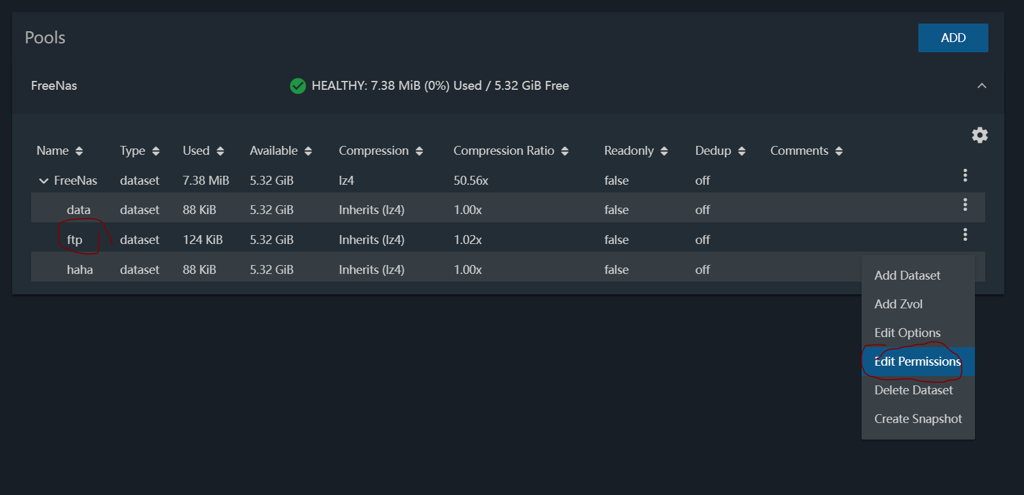Screen dimensions: 1024x495
Task: Click the false readonly value in ftp row
Action: 616,240
